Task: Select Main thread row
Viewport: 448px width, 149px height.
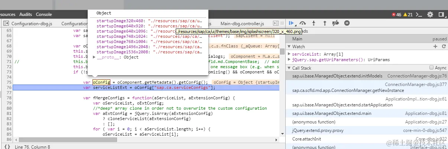Action: pyautogui.click(x=367, y=39)
